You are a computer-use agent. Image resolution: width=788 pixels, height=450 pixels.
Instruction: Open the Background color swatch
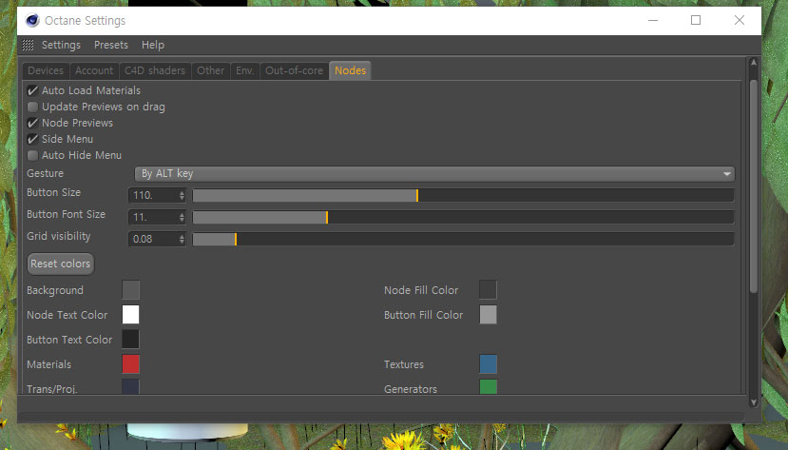pos(130,290)
